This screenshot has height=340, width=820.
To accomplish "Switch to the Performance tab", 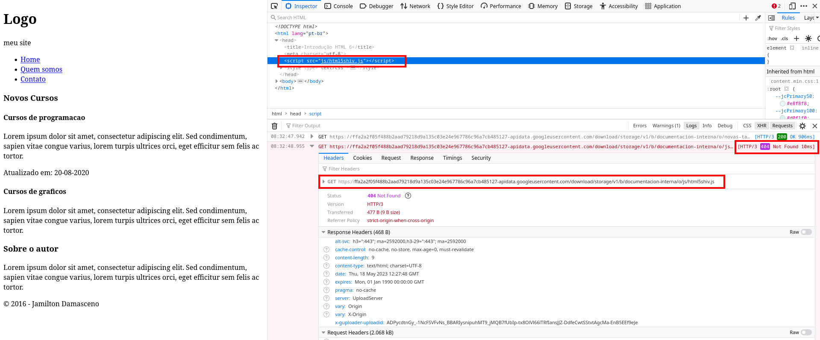I will tap(501, 6).
